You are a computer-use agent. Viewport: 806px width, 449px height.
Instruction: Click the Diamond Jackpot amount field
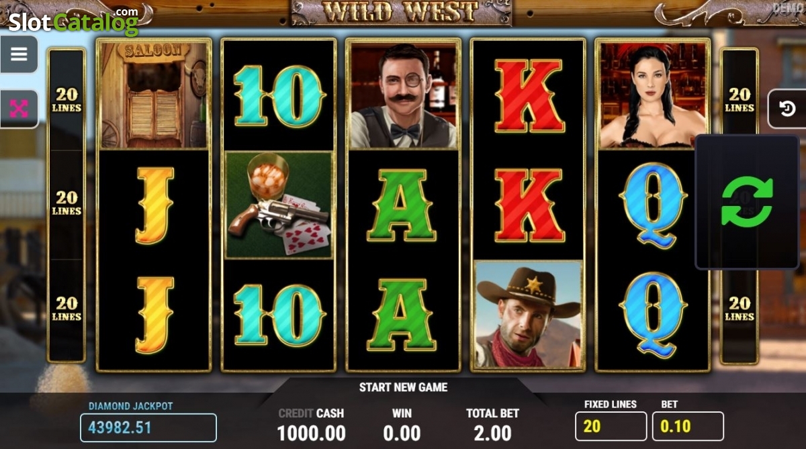click(x=148, y=428)
